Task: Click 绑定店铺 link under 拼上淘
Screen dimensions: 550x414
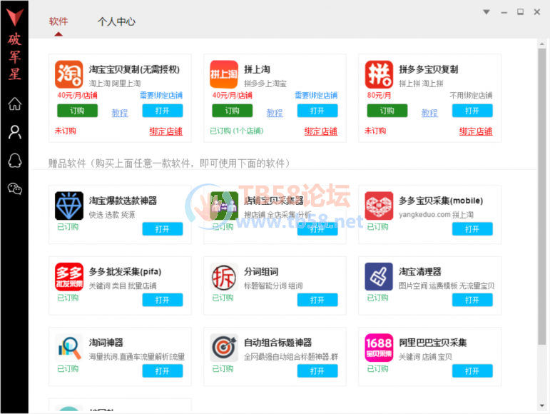Action: (321, 131)
